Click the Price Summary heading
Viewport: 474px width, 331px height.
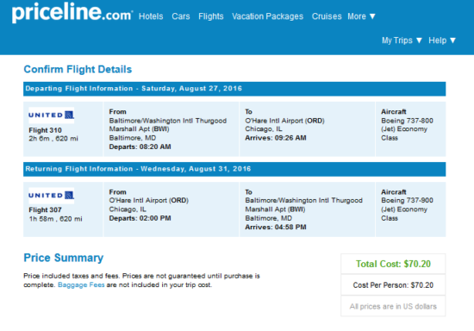click(64, 258)
